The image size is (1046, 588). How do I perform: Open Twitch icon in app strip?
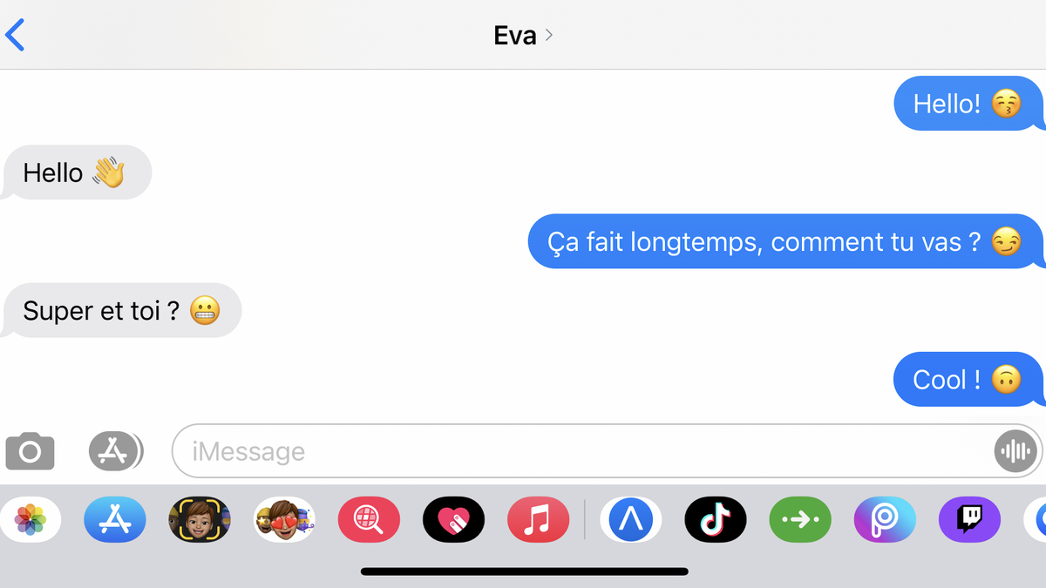coord(969,520)
